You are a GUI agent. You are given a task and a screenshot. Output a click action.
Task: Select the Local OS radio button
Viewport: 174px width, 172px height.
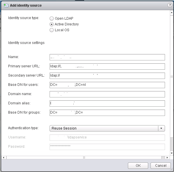click(x=52, y=30)
